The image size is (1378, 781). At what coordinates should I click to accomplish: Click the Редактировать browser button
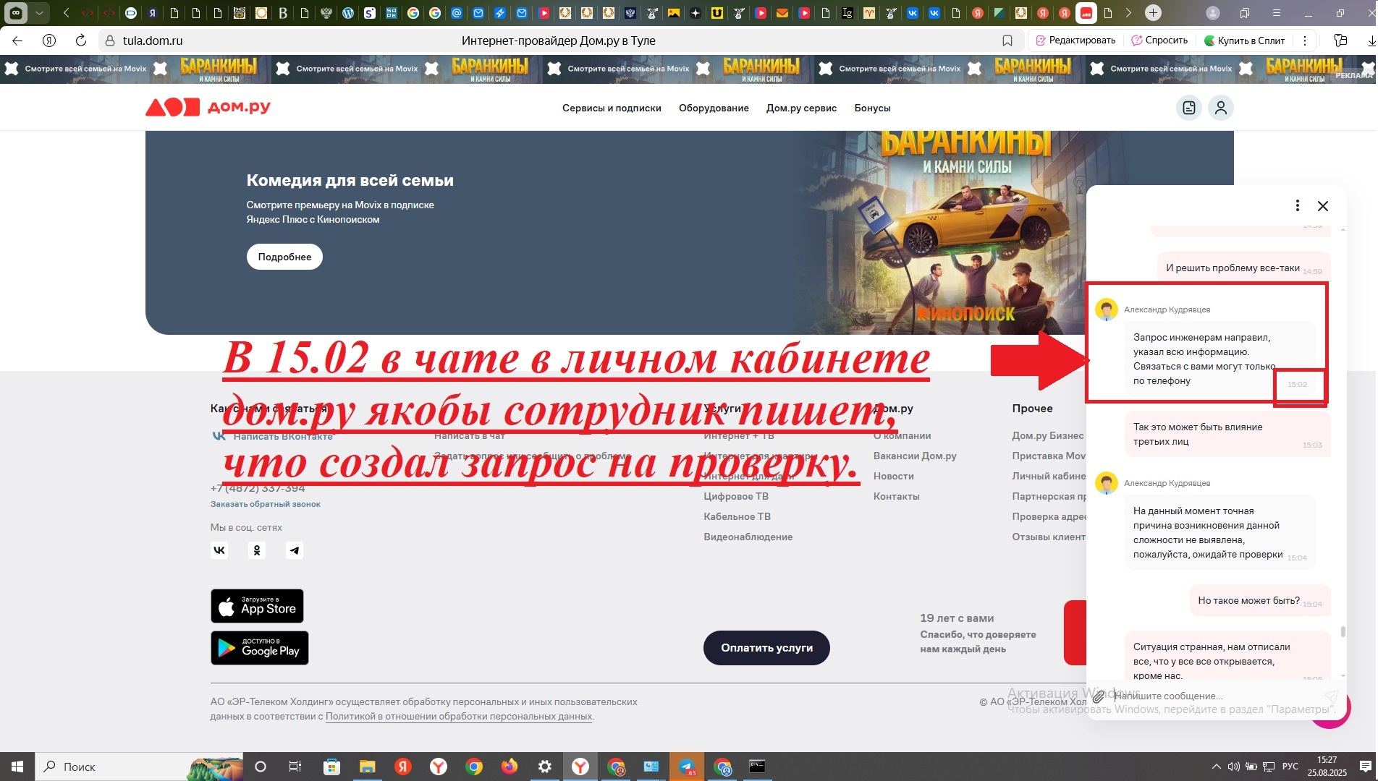1075,40
